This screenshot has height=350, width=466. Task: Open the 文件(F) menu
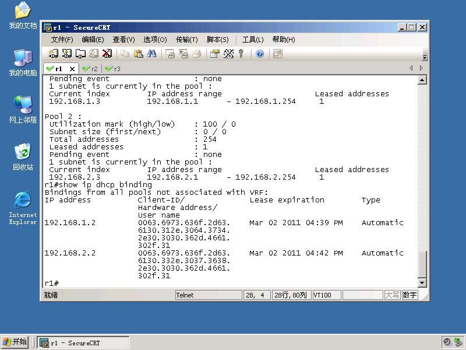coord(62,40)
